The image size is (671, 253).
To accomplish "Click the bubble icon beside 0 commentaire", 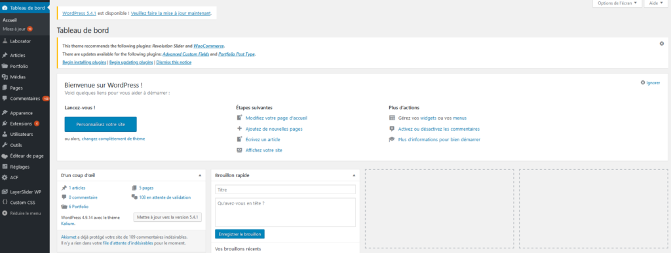I will tap(64, 197).
